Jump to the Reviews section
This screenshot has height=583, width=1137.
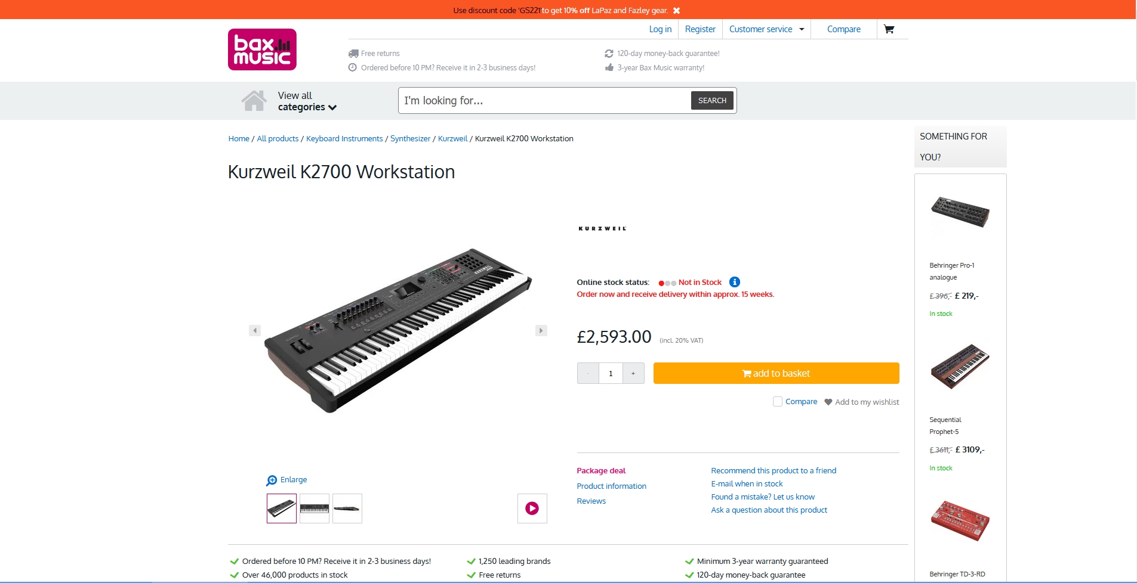tap(591, 501)
